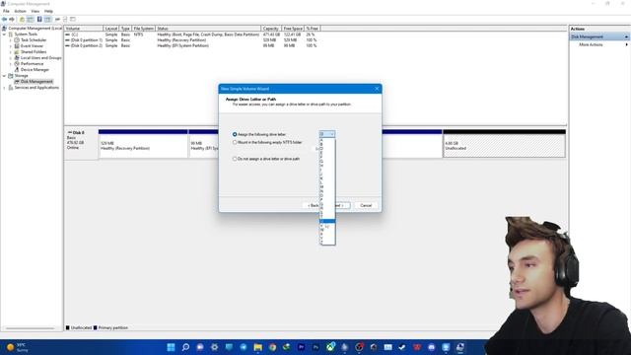631x355 pixels.
Task: Click Cancel in the wizard
Action: pos(366,206)
